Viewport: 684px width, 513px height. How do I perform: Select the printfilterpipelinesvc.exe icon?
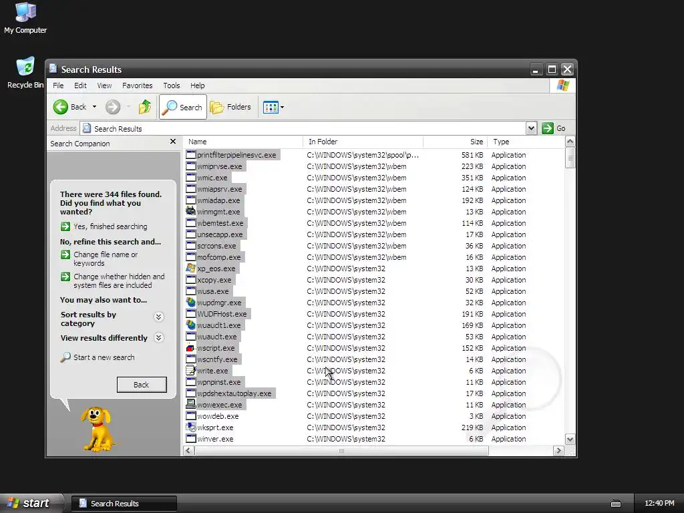(x=190, y=155)
